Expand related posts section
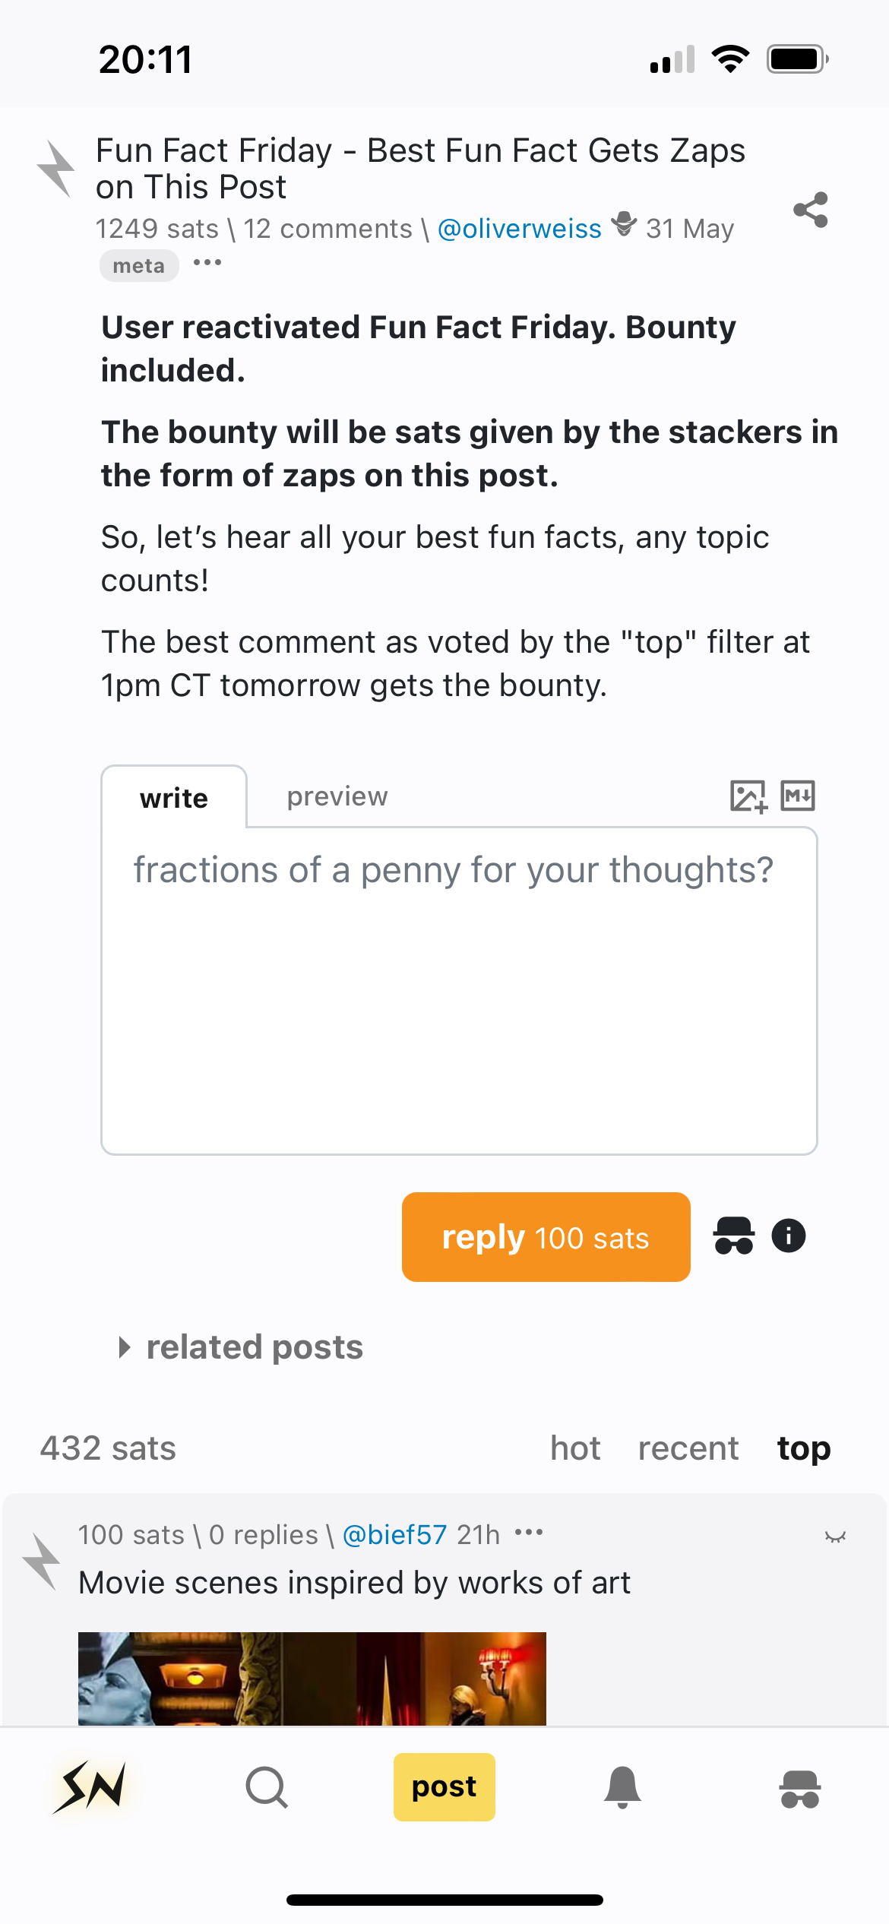889x1924 pixels. (242, 1347)
